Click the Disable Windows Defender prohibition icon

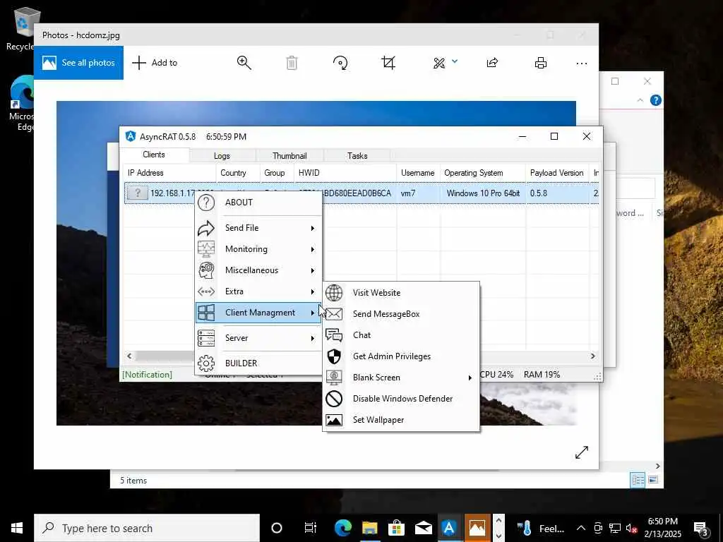[334, 399]
